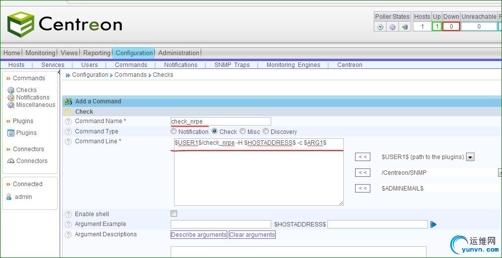
Task: Open the Administration tab
Action: (x=179, y=53)
